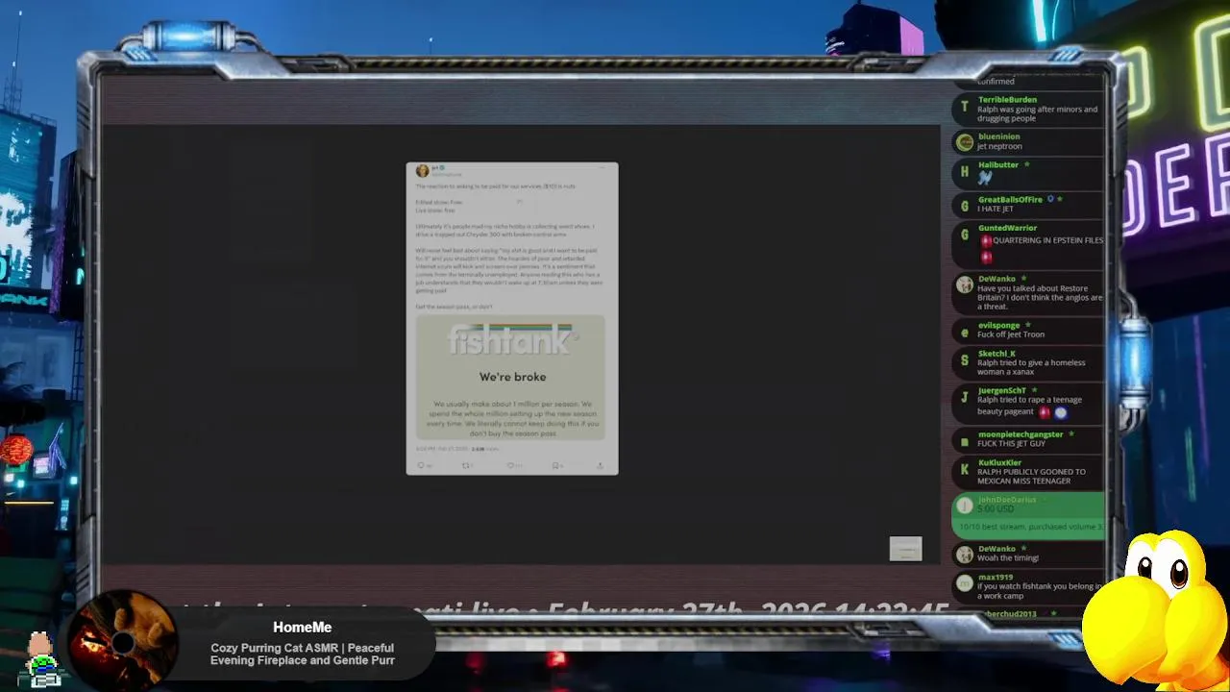Screen dimensions: 1230x692
Task: Click the username evilsponge in chat
Action: coord(998,326)
